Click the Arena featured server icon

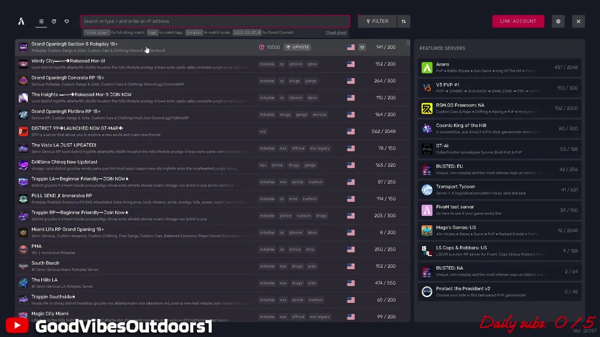coord(427,67)
